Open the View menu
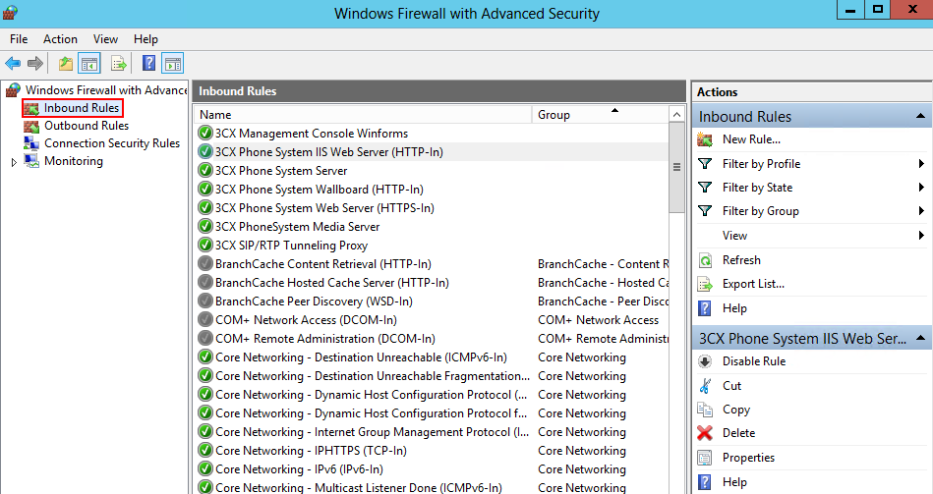Viewport: 933px width, 494px height. click(105, 39)
